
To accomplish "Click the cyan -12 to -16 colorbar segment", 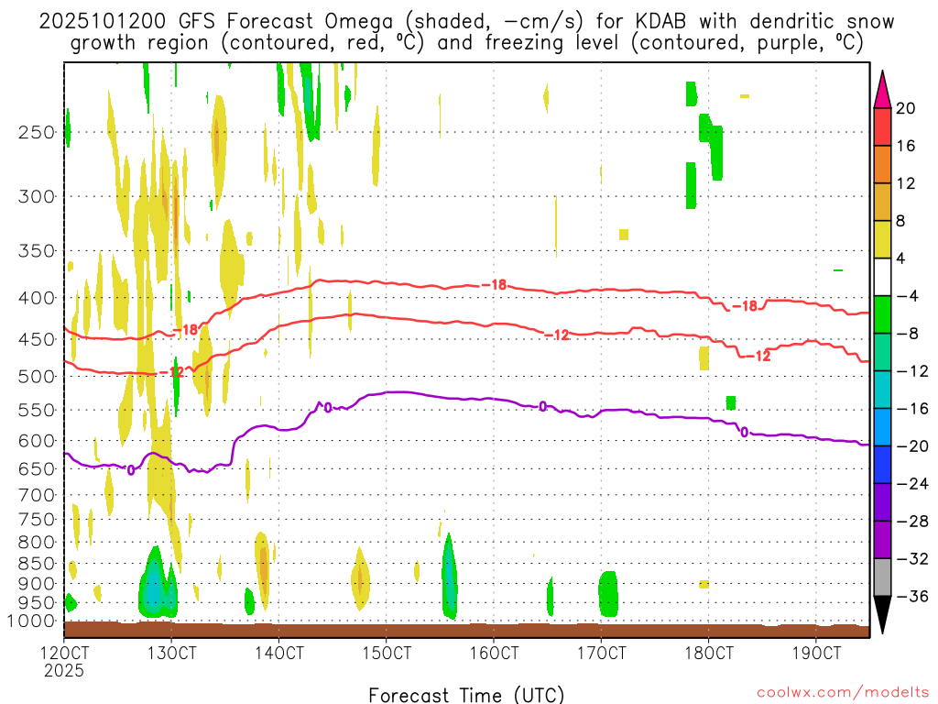I will 882,390.
